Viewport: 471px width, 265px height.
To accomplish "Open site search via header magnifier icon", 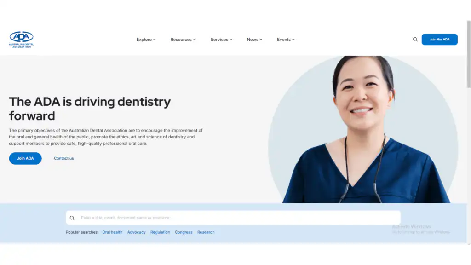I will tap(415, 40).
